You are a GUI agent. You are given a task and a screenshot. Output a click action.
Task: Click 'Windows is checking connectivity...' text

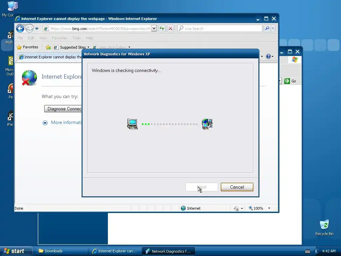(x=126, y=71)
